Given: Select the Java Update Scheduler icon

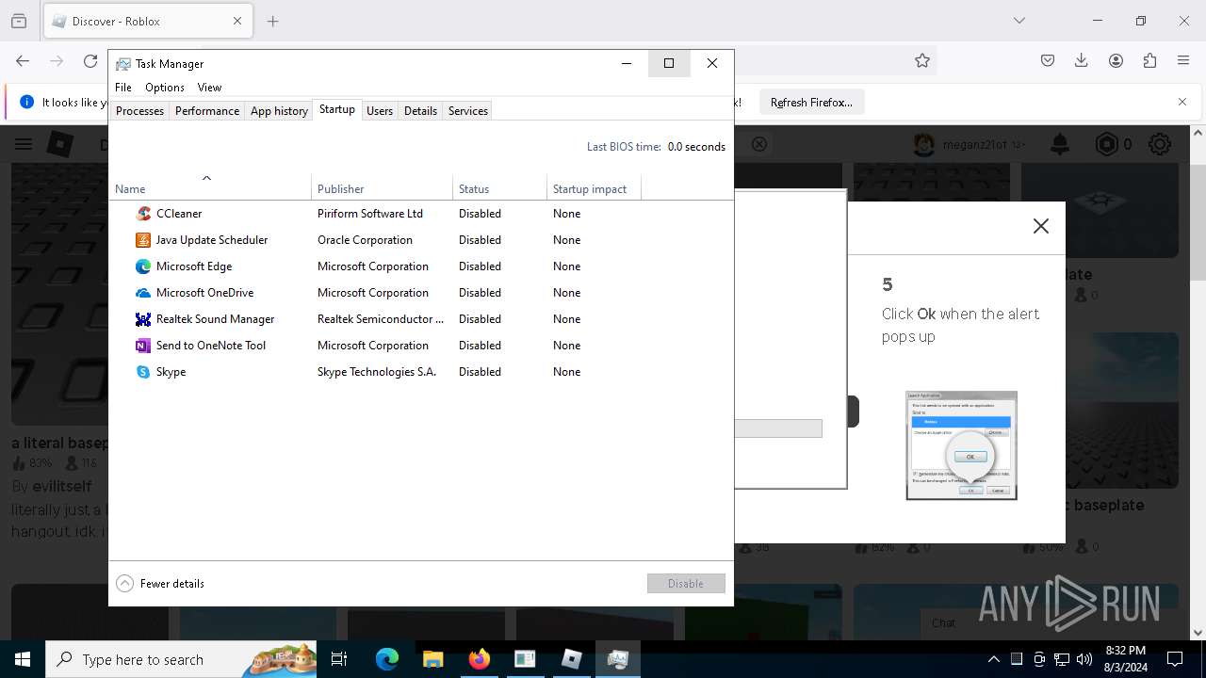Looking at the screenshot, I should click(143, 240).
